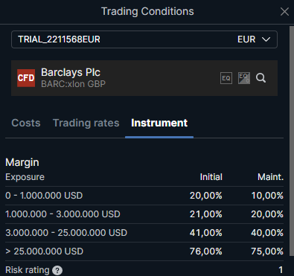Click the 75,00% maintenance margin value
Screen dimensions: 294x276
267,251
